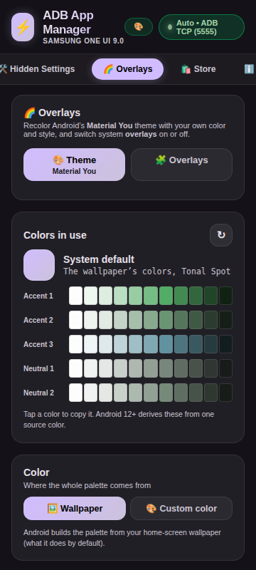The width and height of the screenshot is (256, 570).
Task: Choose Wallpaper as the color source
Action: [x=75, y=509]
